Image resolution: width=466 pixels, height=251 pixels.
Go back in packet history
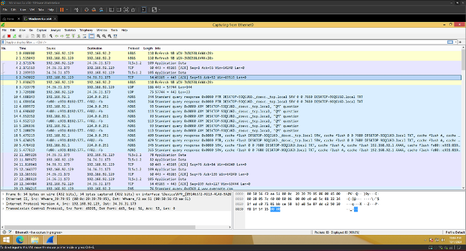pyautogui.click(x=56, y=36)
